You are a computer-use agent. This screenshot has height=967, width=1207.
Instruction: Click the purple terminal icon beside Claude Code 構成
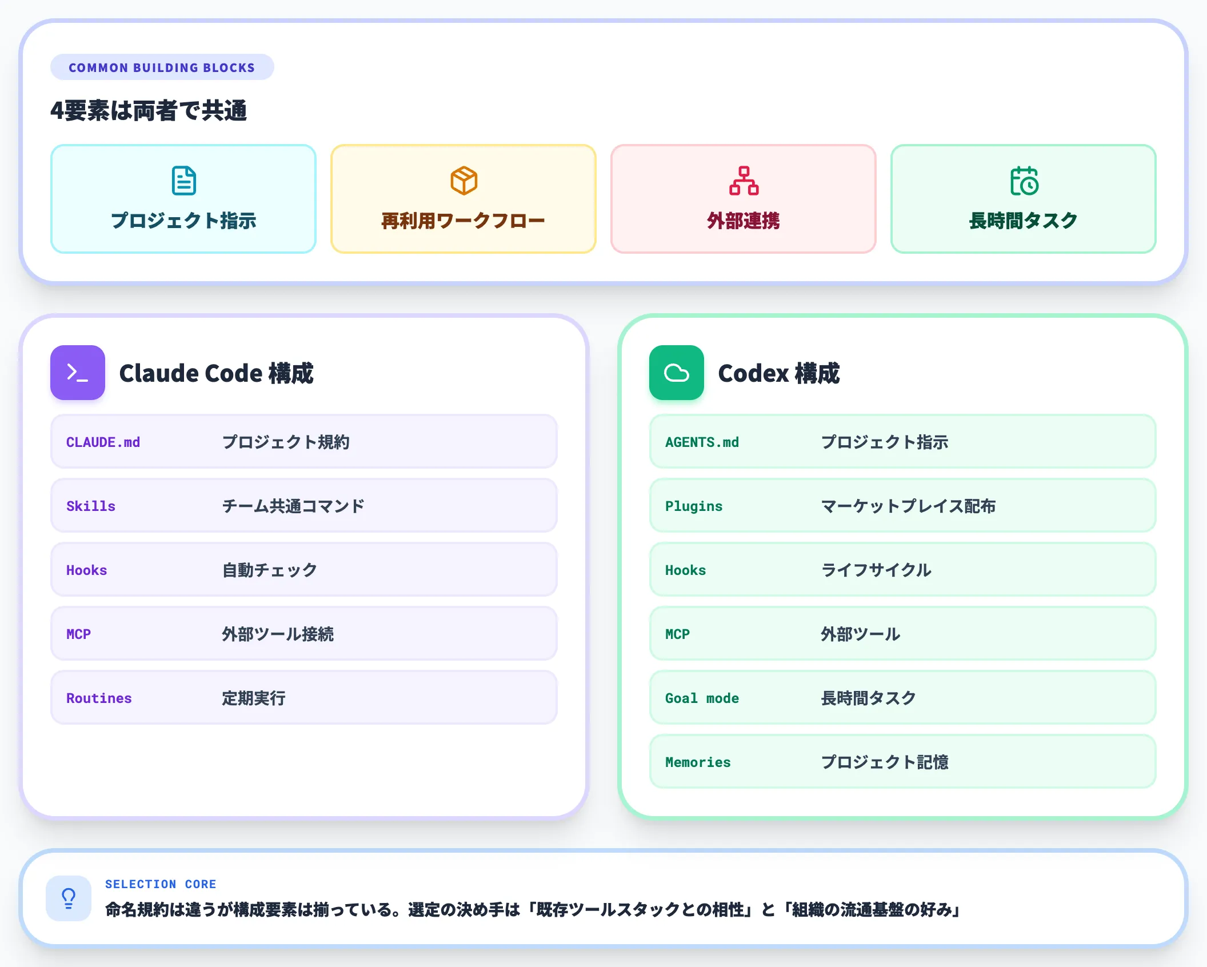tap(78, 373)
